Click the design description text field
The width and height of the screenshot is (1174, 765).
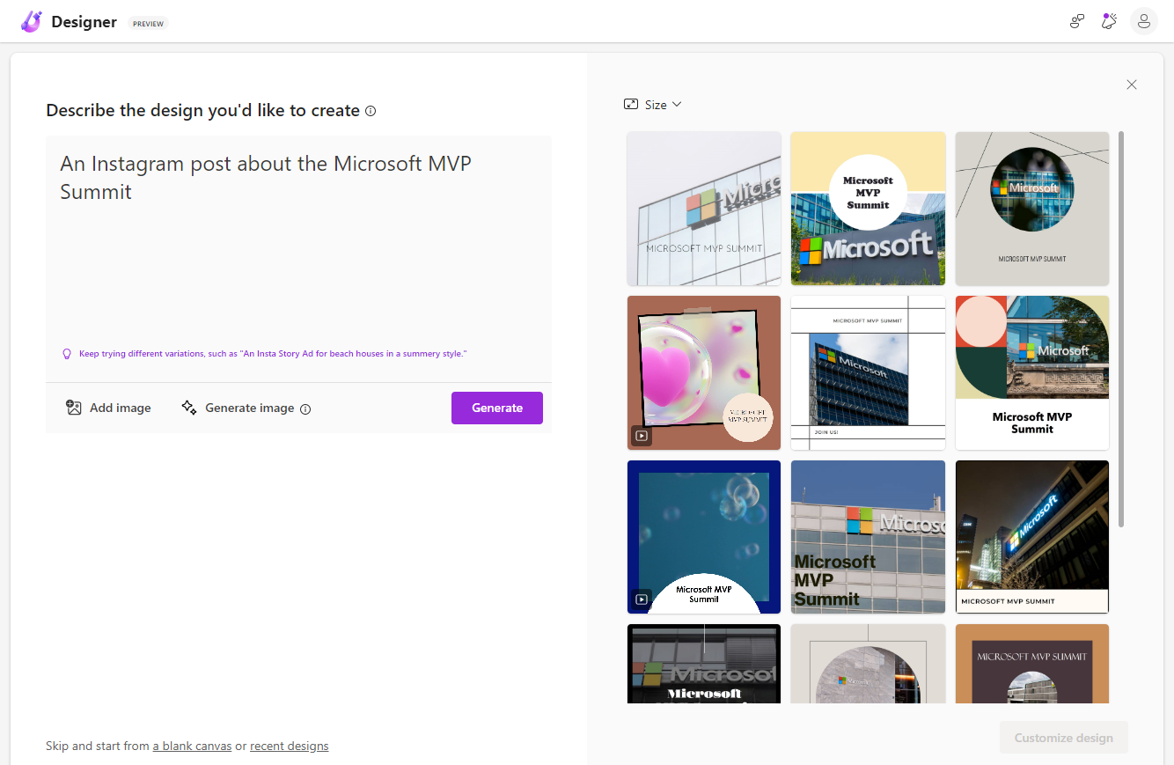point(298,246)
